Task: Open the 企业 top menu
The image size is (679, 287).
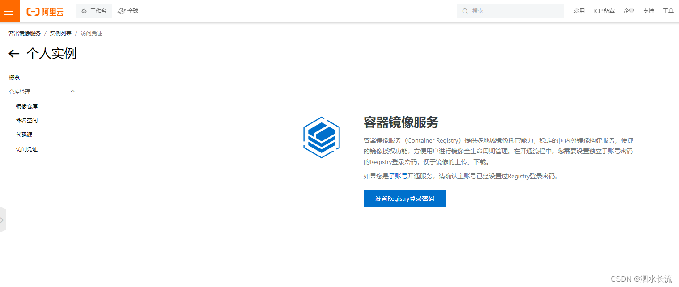Action: click(629, 11)
